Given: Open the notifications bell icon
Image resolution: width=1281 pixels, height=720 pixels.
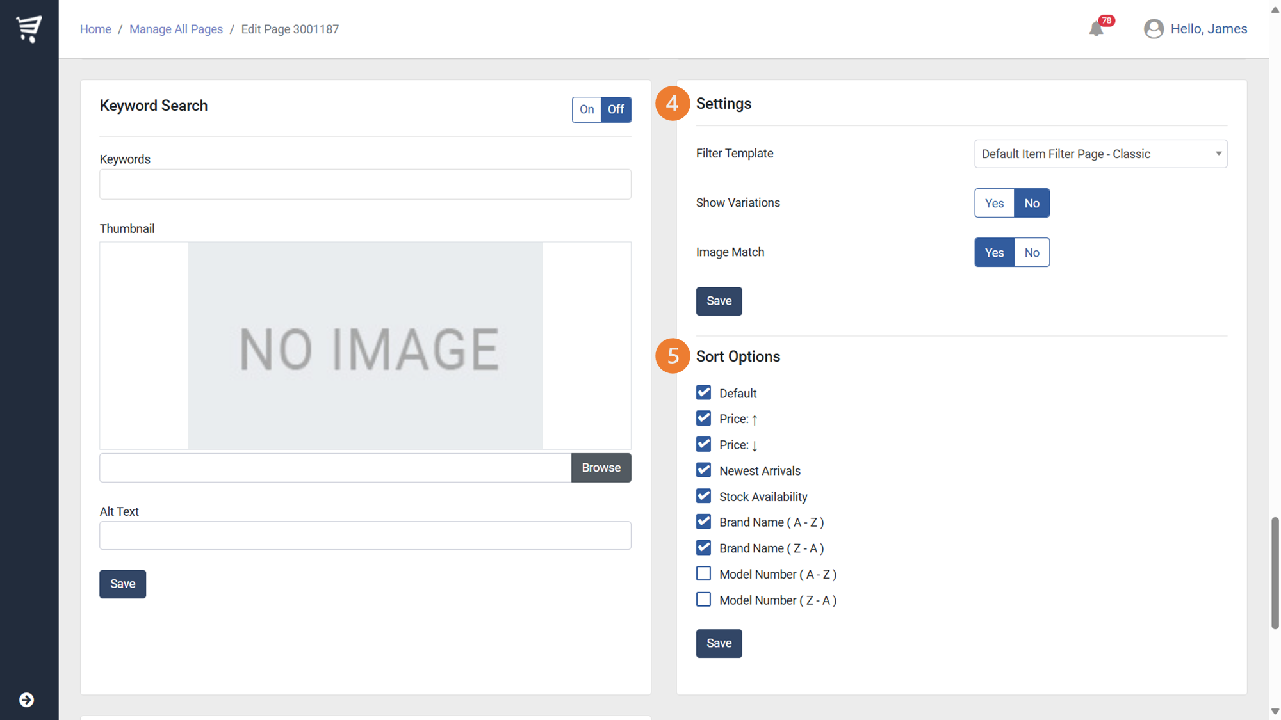Looking at the screenshot, I should (1096, 29).
